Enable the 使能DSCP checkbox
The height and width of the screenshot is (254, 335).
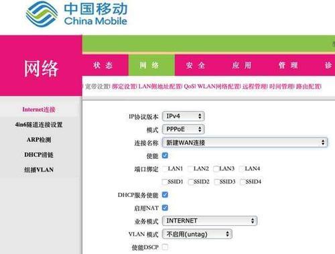(165, 247)
